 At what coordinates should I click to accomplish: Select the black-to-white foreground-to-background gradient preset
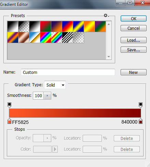click(x=13, y=26)
